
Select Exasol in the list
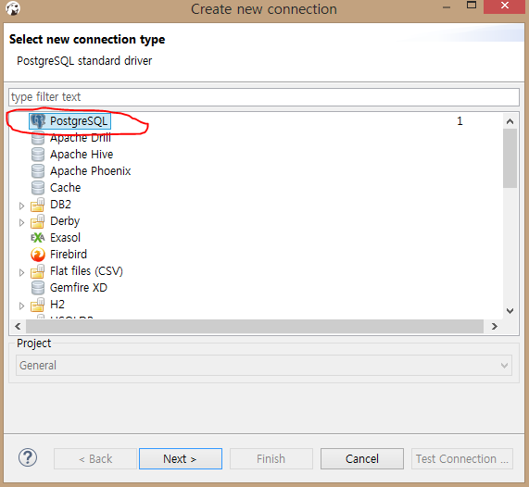point(65,238)
